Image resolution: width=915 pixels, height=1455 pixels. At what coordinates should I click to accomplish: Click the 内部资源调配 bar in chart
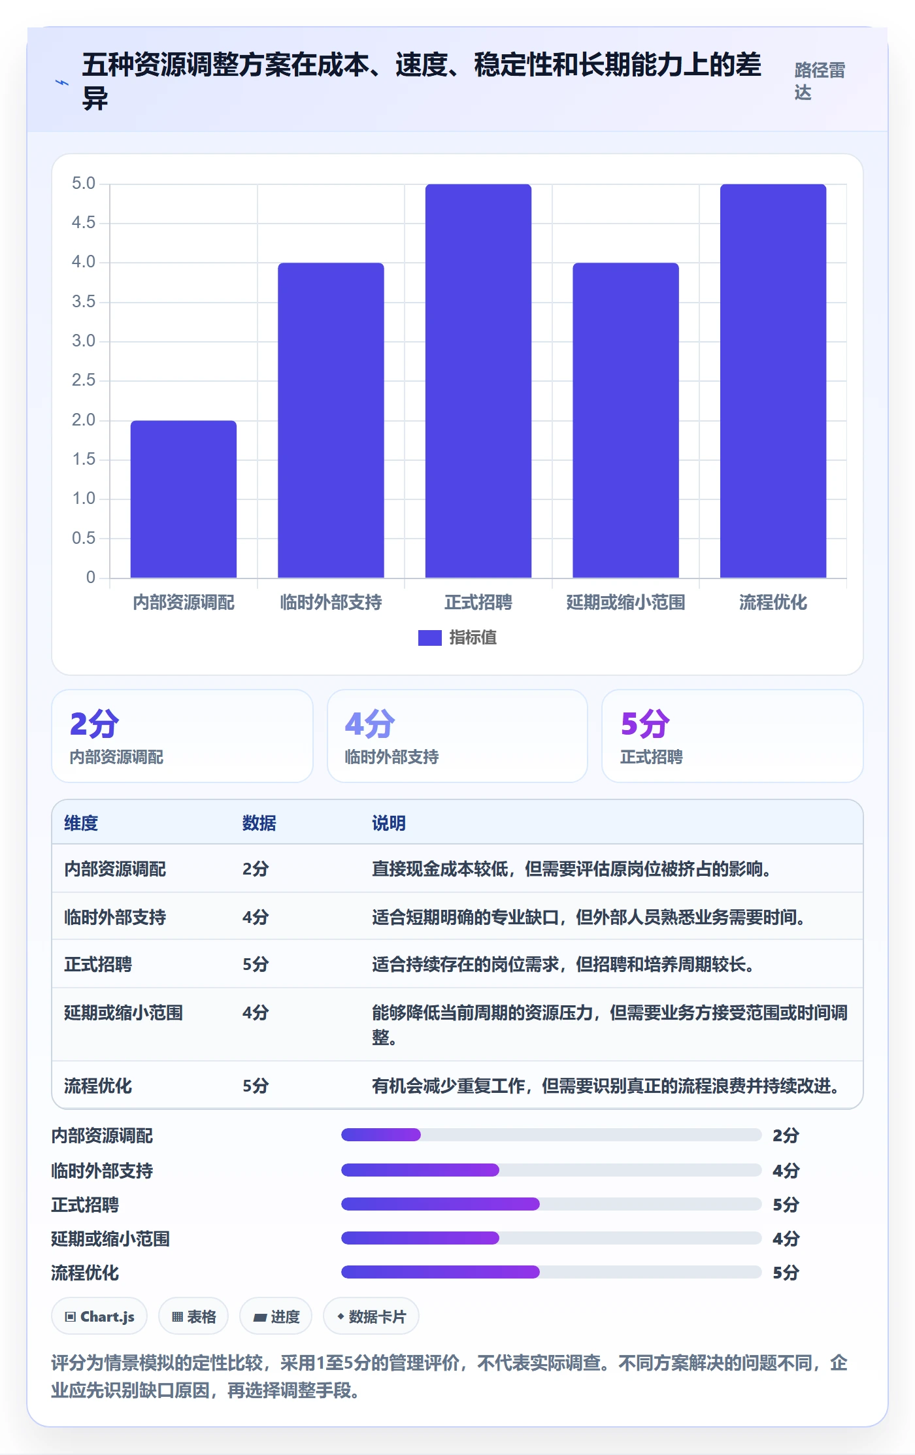(184, 499)
